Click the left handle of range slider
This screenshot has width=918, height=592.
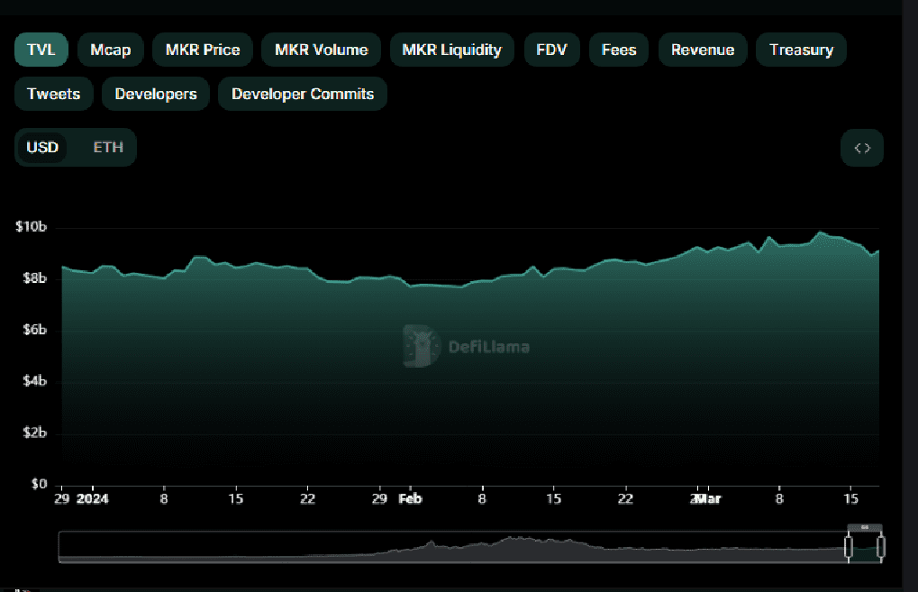click(849, 546)
